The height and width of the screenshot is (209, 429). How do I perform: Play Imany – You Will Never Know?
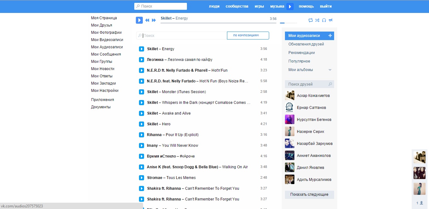click(x=142, y=146)
